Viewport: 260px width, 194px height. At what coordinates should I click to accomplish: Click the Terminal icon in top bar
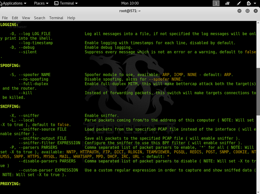pos(58,3)
